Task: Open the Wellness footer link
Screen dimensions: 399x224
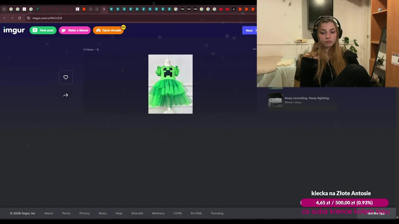Action: click(x=158, y=213)
